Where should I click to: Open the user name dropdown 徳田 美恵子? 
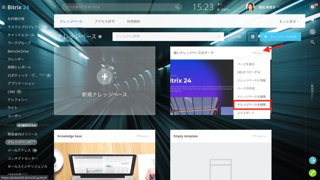[x=268, y=7]
